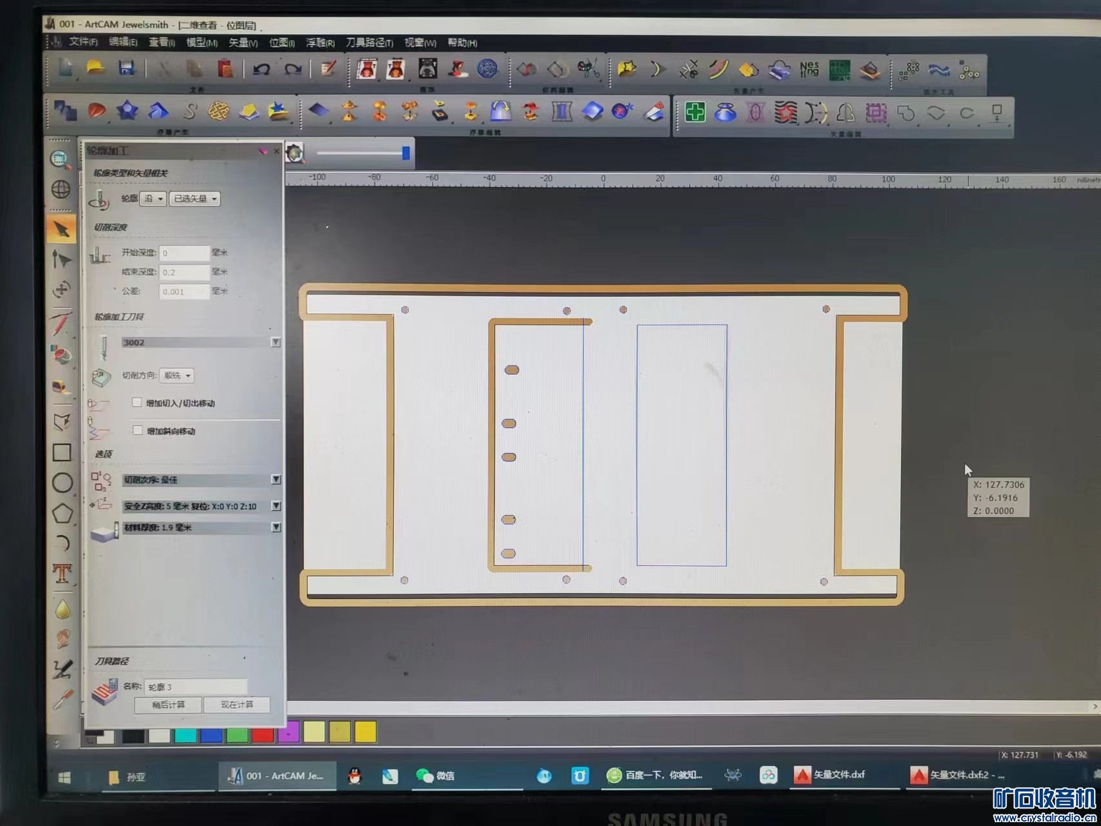Select the arrow selection tool
Viewport: 1101px width, 826px height.
pos(62,230)
